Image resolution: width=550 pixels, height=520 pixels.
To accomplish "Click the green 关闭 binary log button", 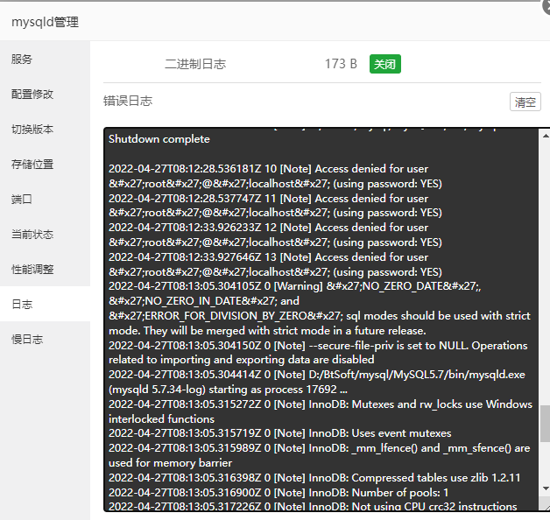I will [x=384, y=64].
